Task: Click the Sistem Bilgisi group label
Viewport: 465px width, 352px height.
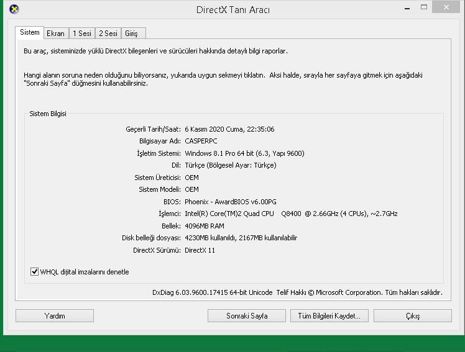Action: pyautogui.click(x=48, y=114)
